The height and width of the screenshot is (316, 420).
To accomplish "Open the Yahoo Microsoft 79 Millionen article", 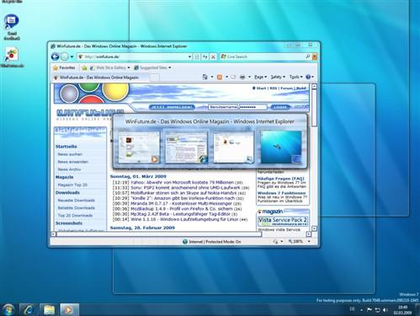I will click(182, 182).
